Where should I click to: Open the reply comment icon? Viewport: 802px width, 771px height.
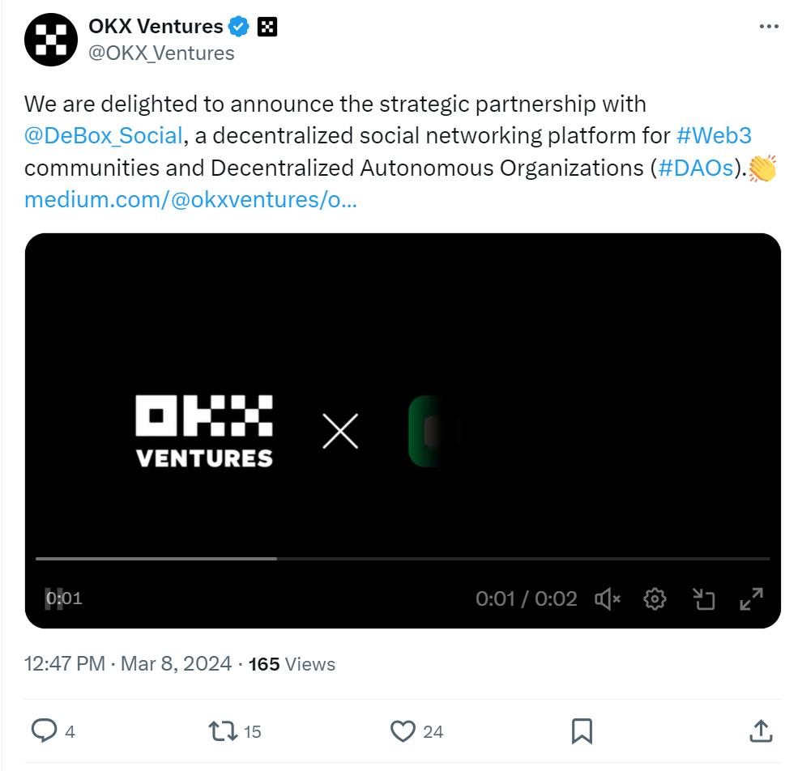[x=43, y=731]
